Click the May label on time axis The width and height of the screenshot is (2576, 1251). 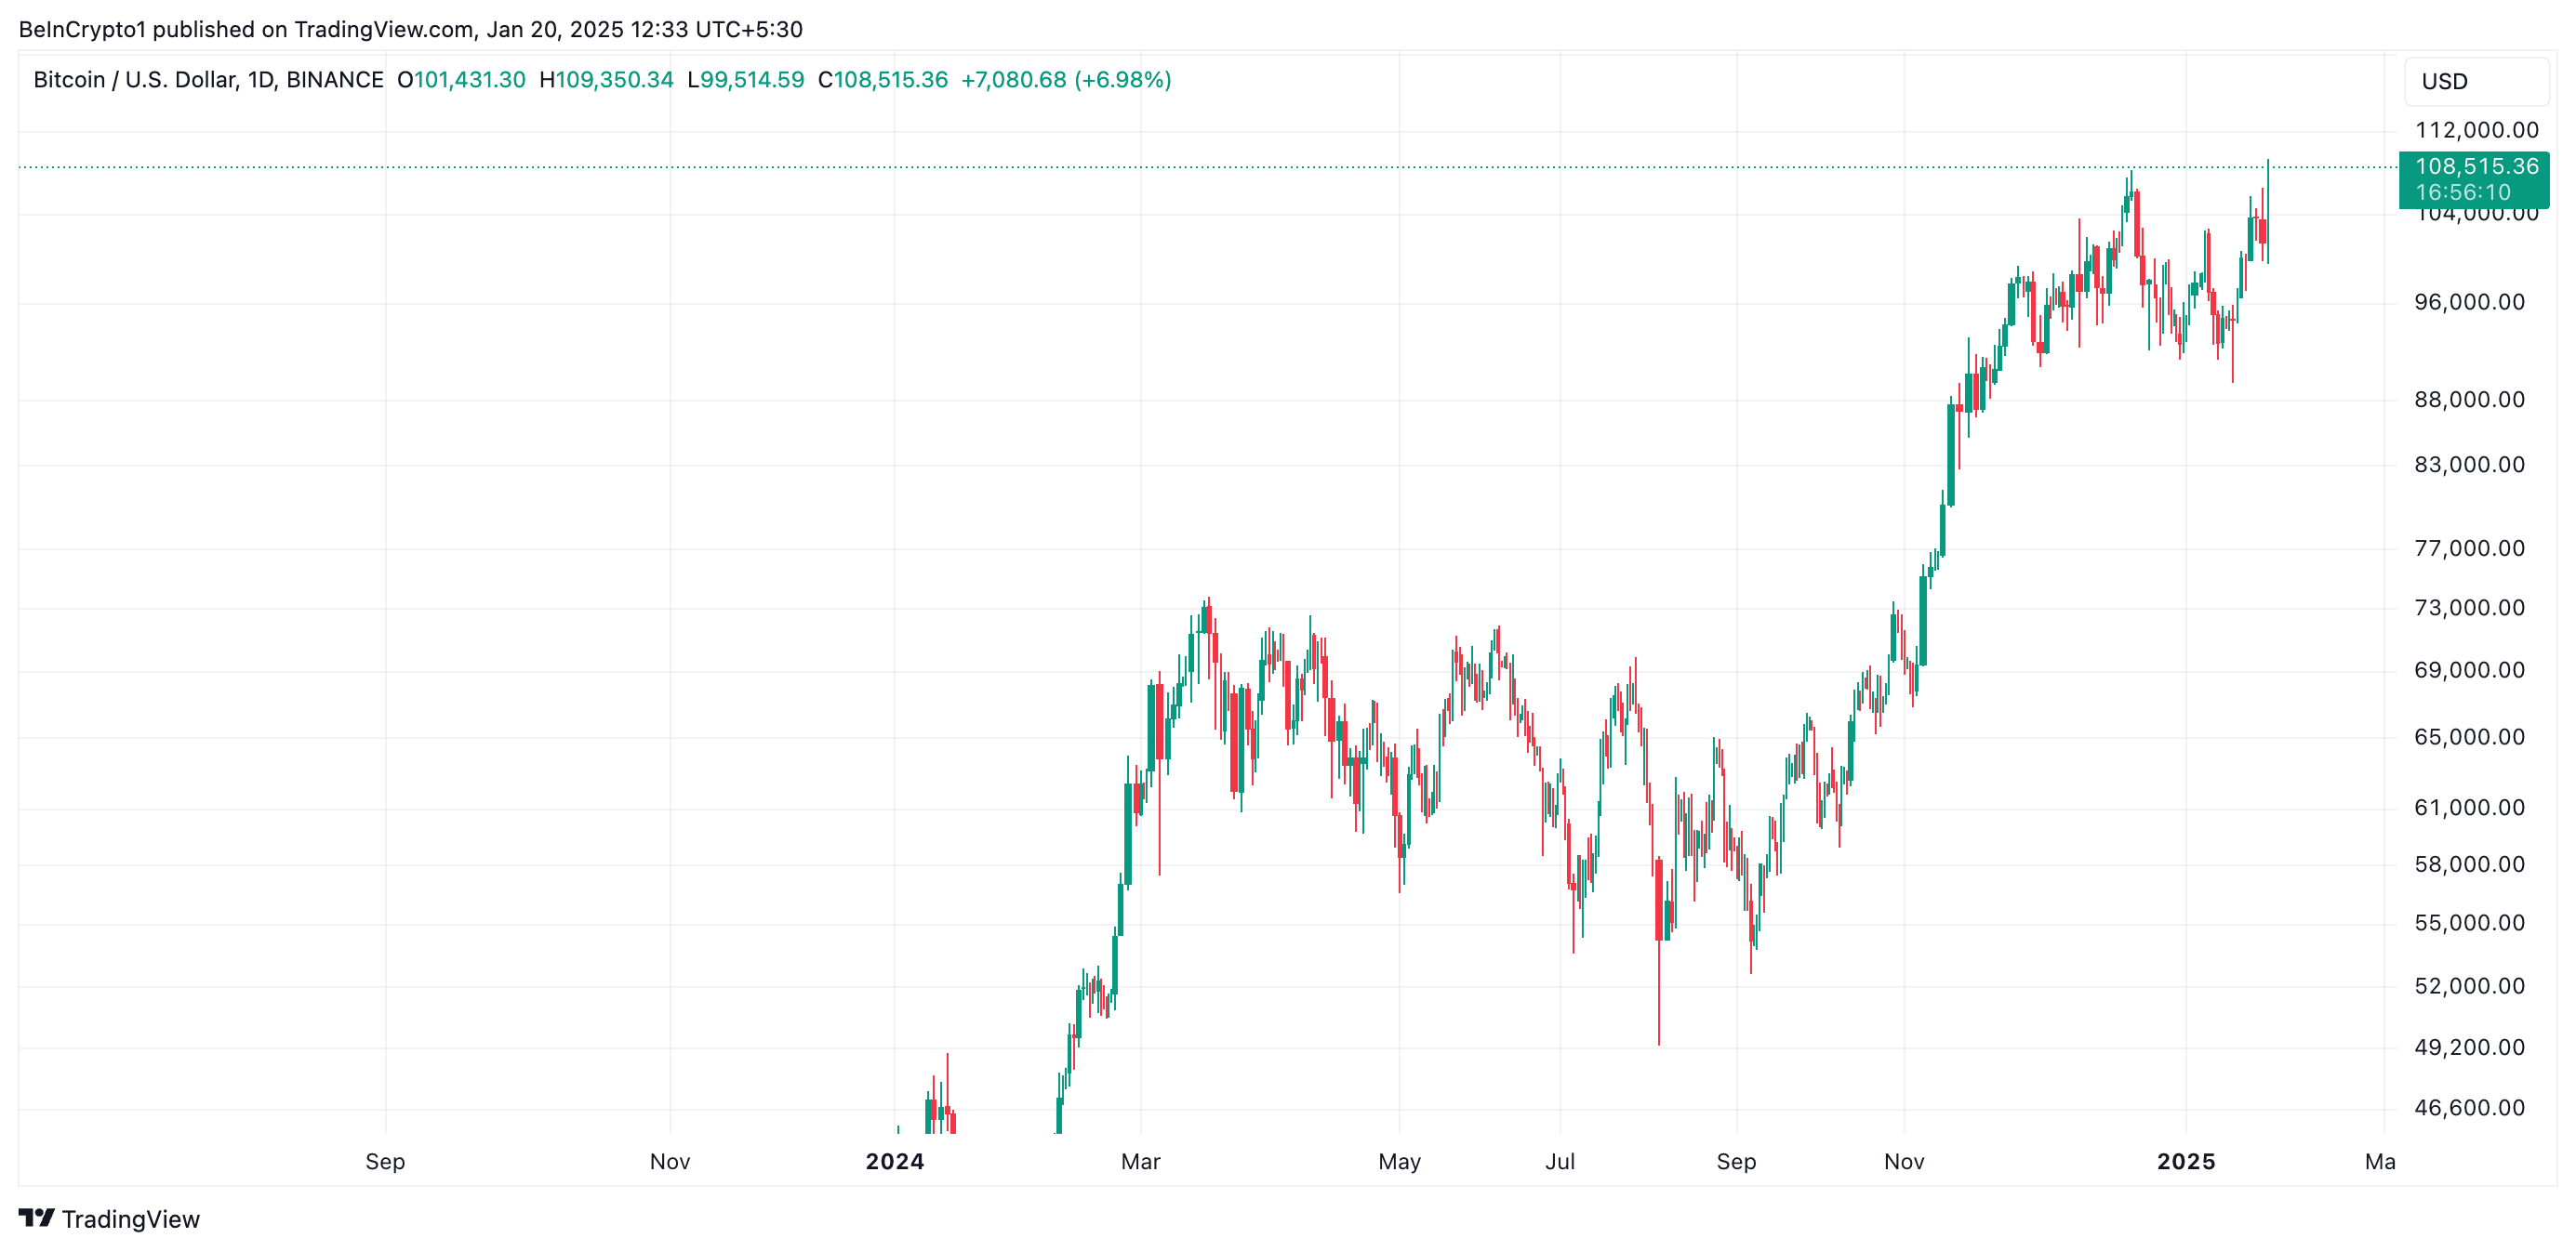point(1399,1162)
